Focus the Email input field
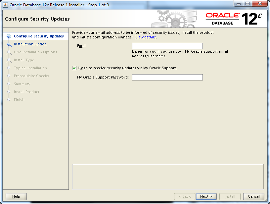This screenshot has width=270, height=204. point(167,46)
